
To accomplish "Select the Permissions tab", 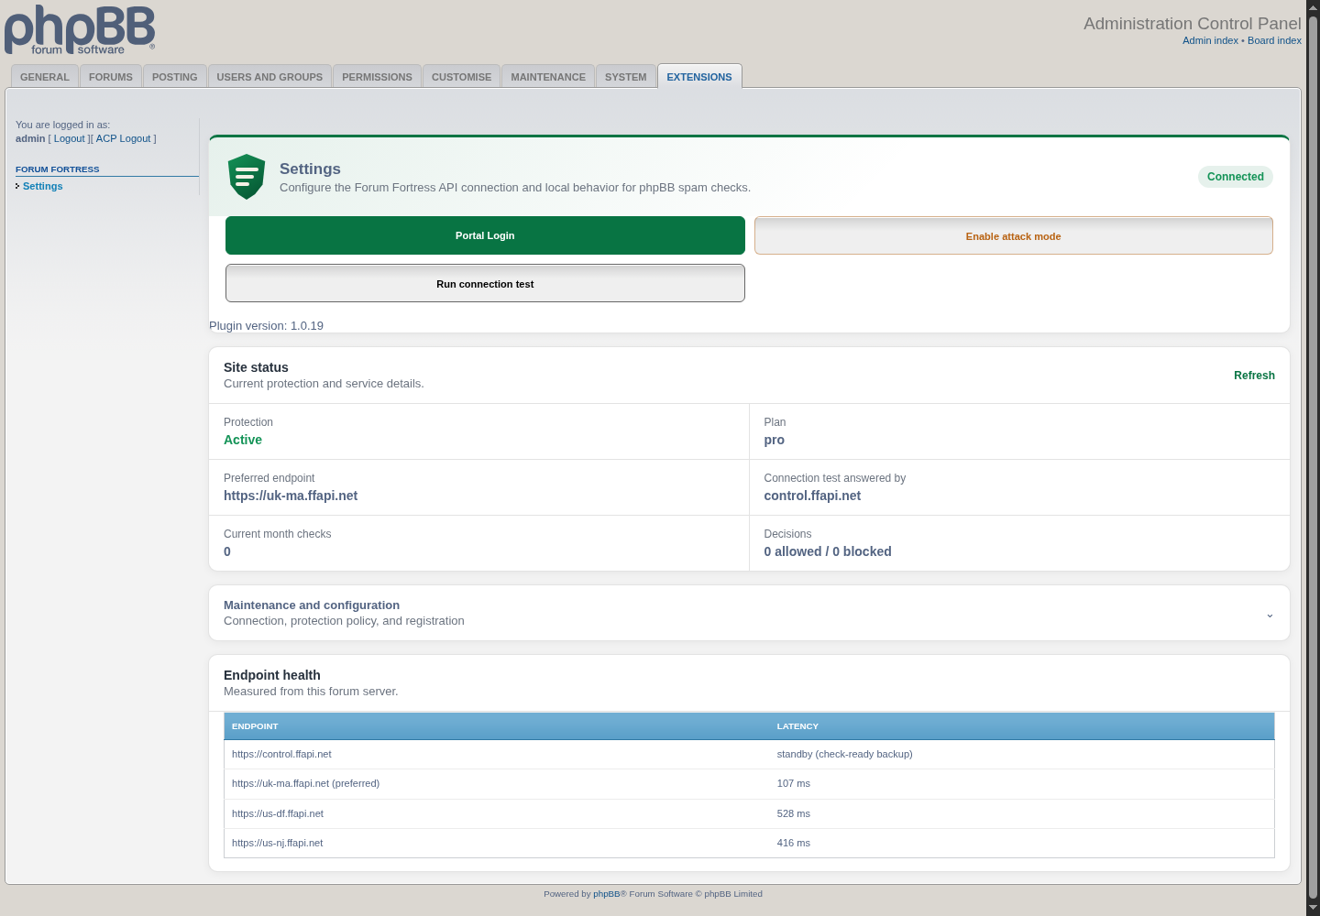I will point(377,77).
